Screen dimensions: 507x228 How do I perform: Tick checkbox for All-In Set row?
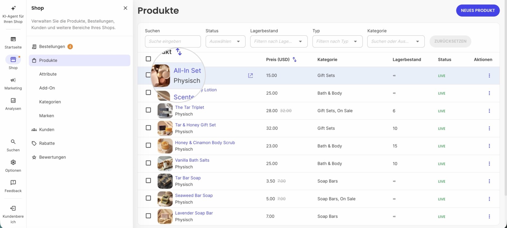click(x=148, y=75)
